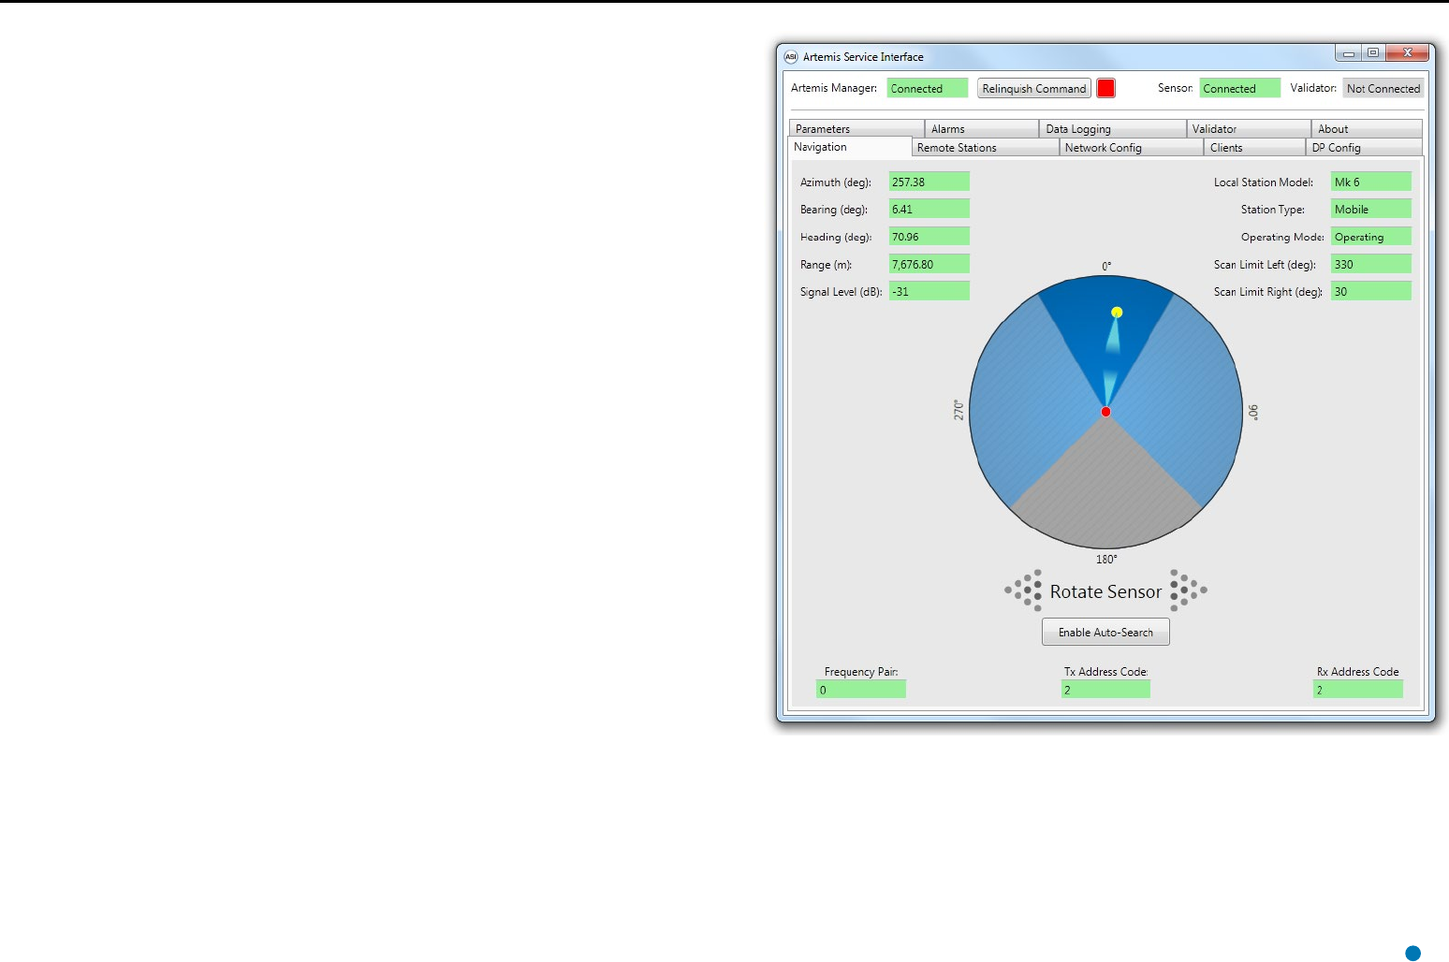
Task: Click the Rx Address Code field
Action: (1358, 690)
